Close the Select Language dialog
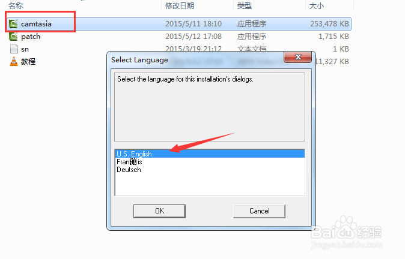 [x=298, y=57]
